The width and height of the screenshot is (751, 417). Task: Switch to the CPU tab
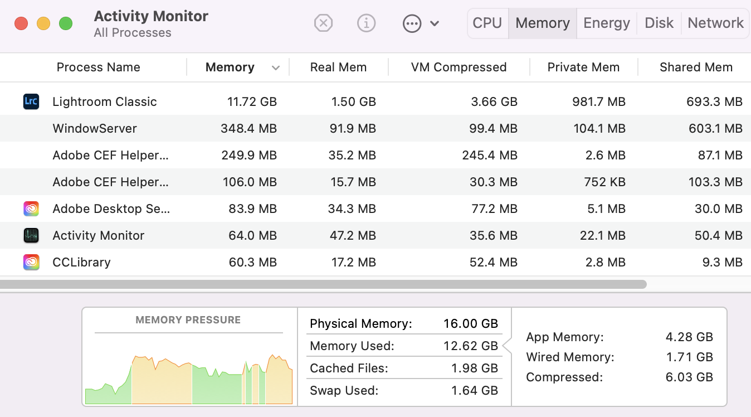coord(487,23)
